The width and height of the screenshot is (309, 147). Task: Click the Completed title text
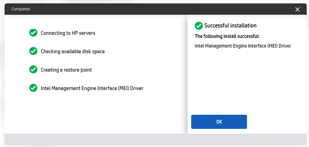coord(21,9)
